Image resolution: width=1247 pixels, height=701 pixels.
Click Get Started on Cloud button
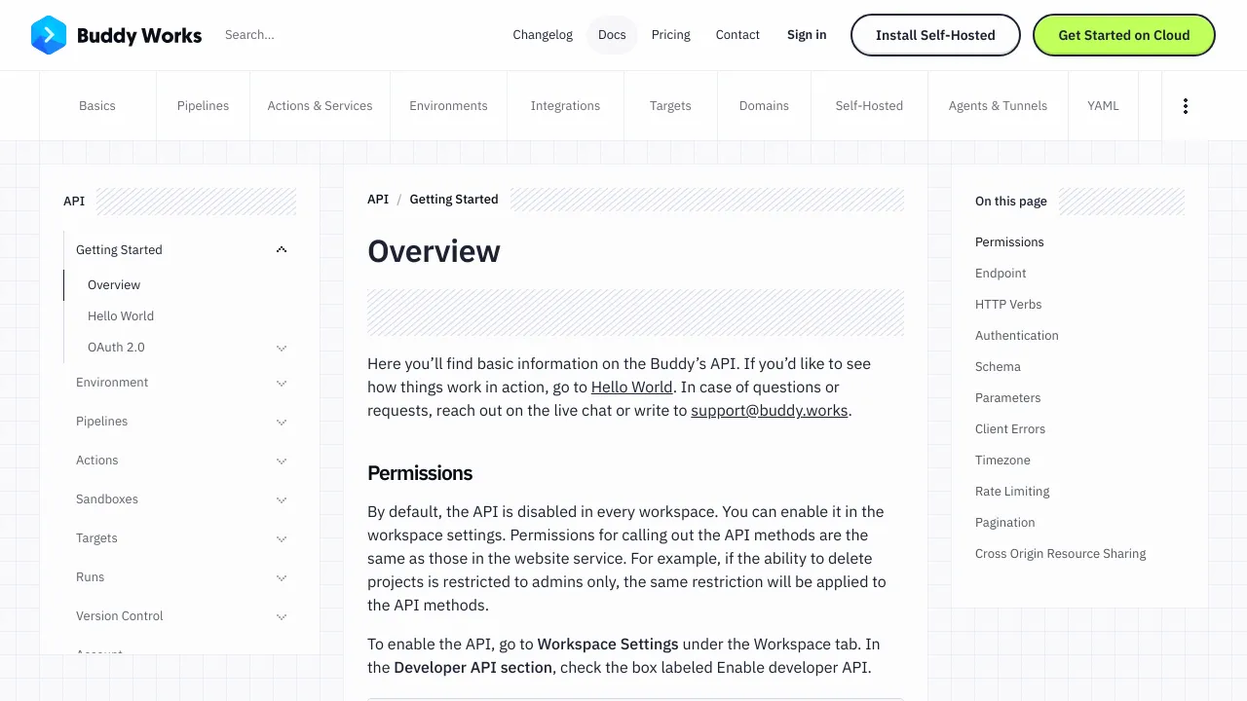tap(1124, 35)
